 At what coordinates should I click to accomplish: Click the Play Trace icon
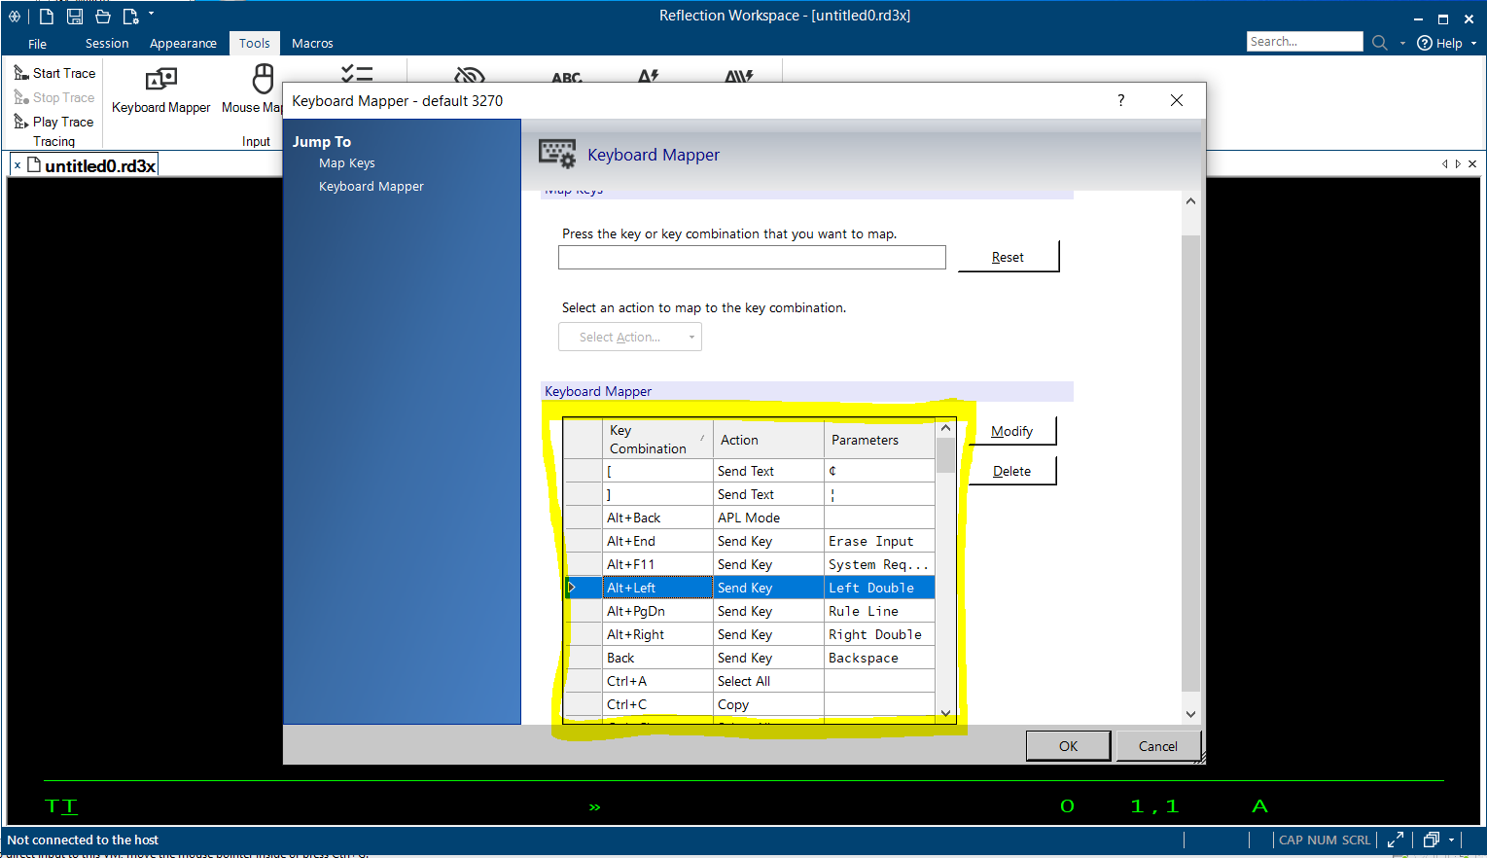[21, 122]
